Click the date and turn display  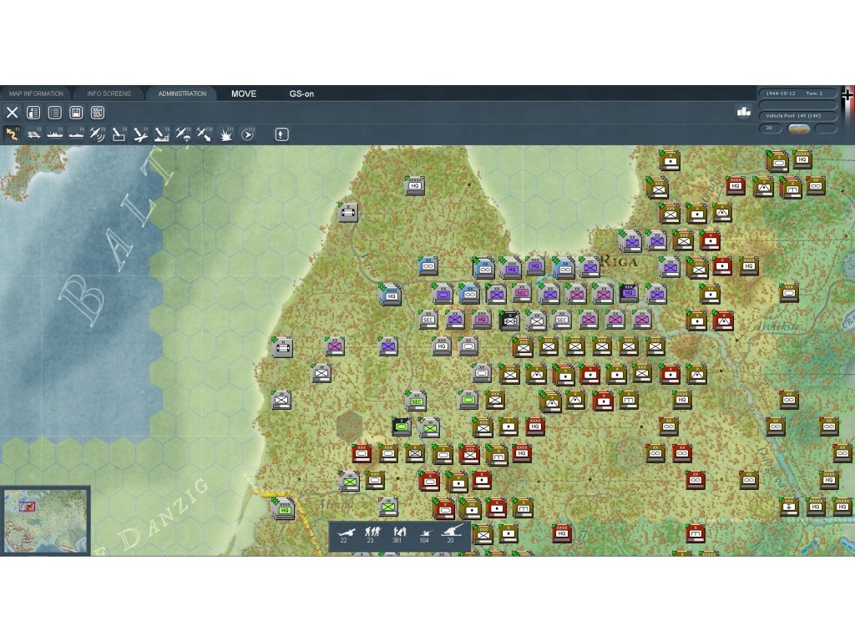(797, 93)
